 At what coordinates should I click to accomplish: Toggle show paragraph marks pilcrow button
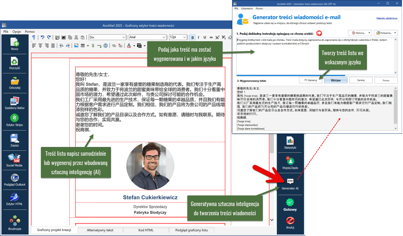[34, 37]
